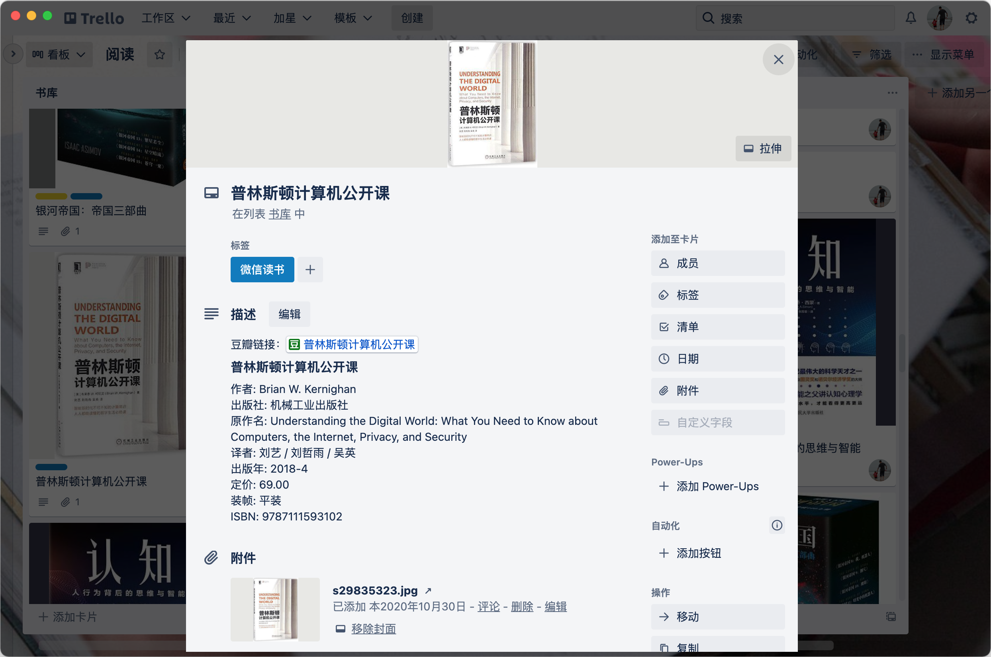Click the 微信读书 label

click(262, 270)
